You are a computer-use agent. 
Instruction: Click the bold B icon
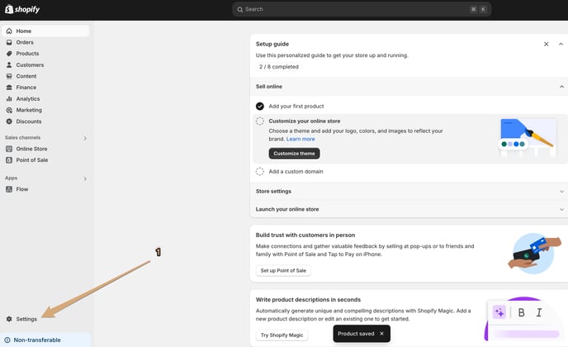coord(521,312)
